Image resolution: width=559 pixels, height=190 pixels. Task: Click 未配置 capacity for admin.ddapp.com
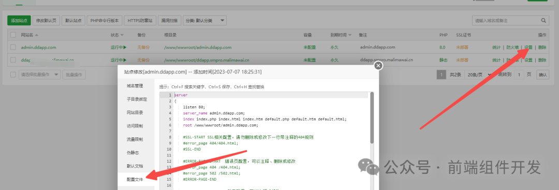coord(310,47)
